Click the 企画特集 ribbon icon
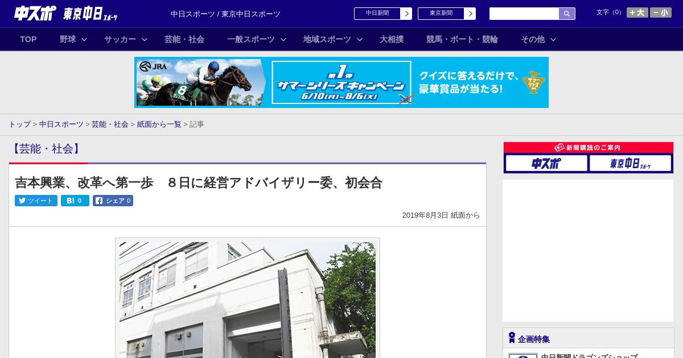 coord(512,338)
